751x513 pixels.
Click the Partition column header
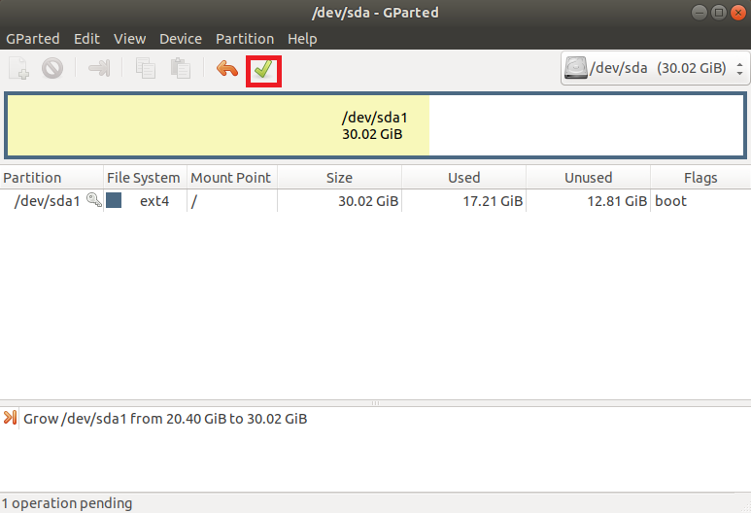pyautogui.click(x=51, y=178)
